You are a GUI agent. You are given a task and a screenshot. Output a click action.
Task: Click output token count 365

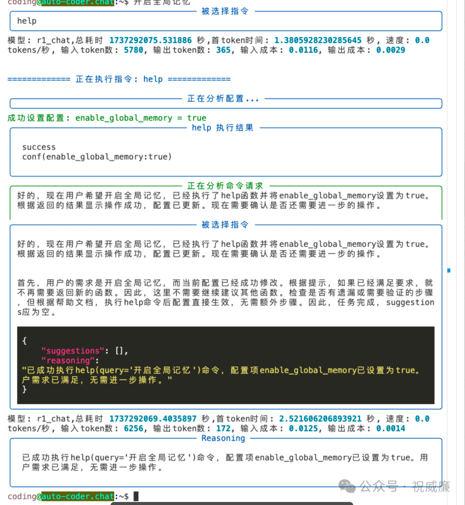point(223,50)
